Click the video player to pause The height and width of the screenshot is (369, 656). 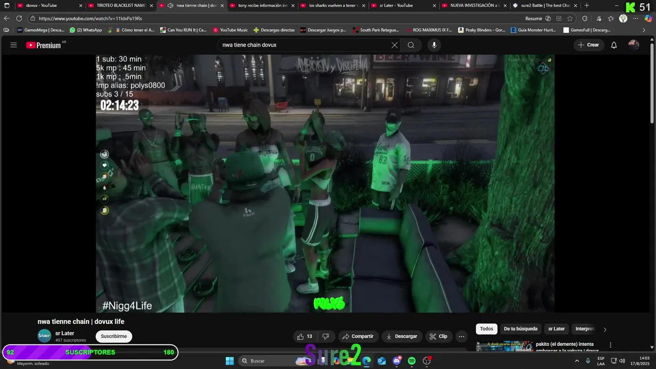click(325, 183)
